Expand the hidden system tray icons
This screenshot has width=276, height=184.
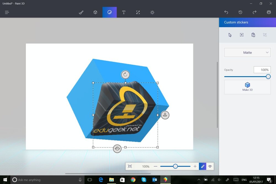click(x=199, y=180)
